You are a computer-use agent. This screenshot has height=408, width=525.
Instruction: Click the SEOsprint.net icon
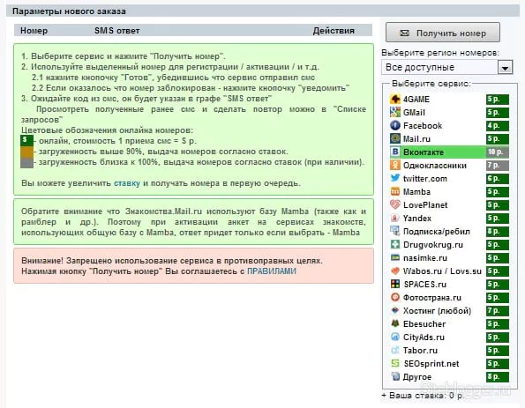point(395,363)
